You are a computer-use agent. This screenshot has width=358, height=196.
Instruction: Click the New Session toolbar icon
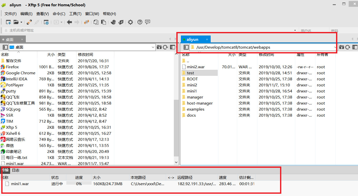pos(8,22)
